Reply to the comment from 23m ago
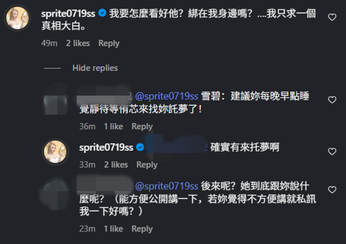Screen dimensions: 346x244 coord(142,228)
